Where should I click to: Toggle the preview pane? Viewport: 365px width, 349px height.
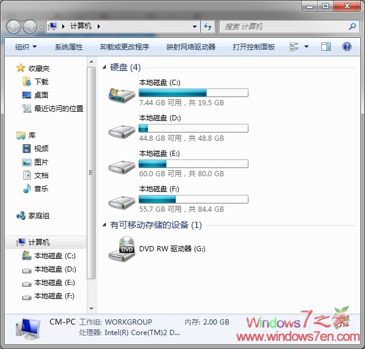pos(326,47)
